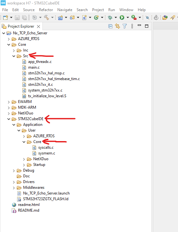Open the Run dropdown arrow
This screenshot has height=232, width=178.
pos(128,17)
